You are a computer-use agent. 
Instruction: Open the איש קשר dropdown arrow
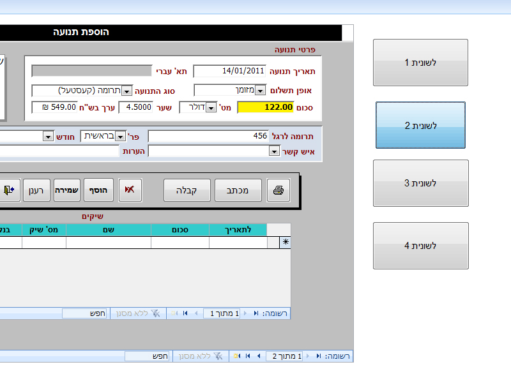click(275, 151)
